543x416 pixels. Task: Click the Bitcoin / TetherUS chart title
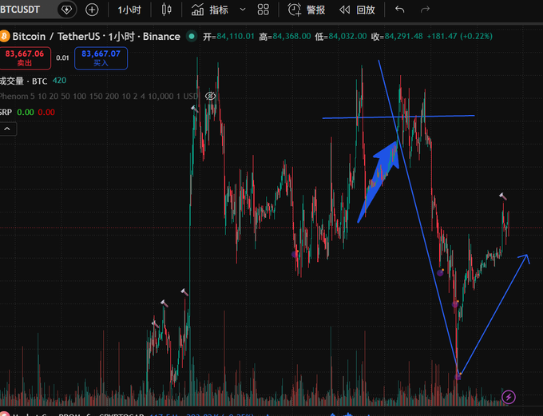tap(97, 37)
